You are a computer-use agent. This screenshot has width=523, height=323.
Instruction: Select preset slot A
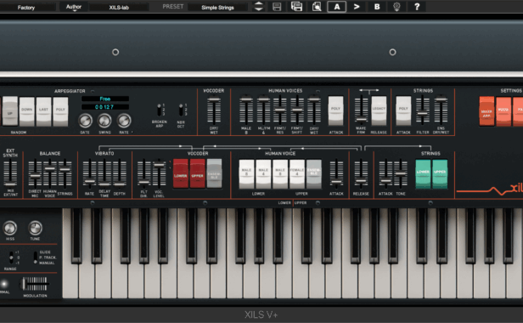coord(337,7)
